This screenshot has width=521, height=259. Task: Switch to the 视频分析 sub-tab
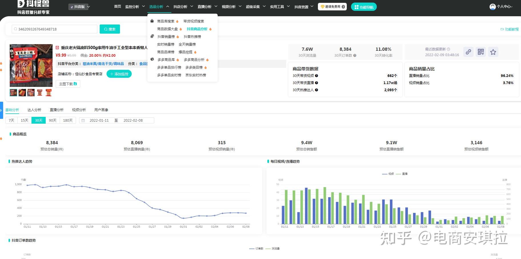click(x=79, y=110)
